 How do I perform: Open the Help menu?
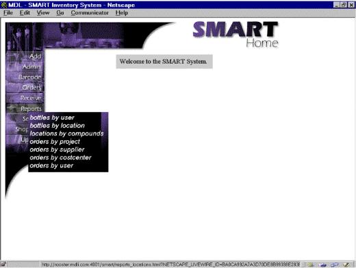(x=121, y=13)
